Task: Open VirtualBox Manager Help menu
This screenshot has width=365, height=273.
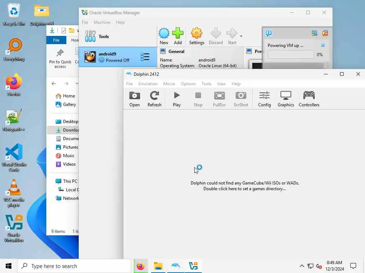Action: coord(120,22)
